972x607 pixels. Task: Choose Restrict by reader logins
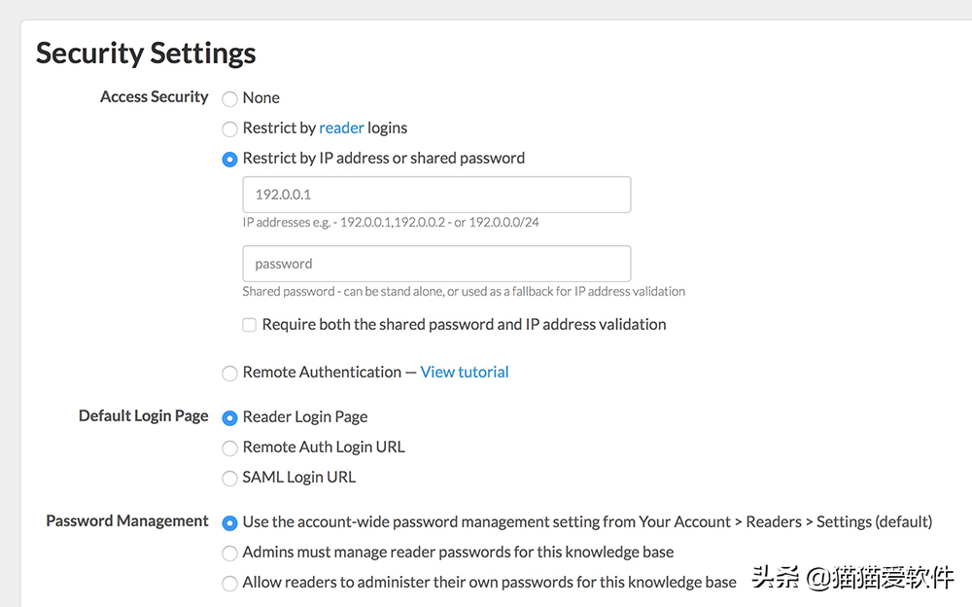[230, 129]
